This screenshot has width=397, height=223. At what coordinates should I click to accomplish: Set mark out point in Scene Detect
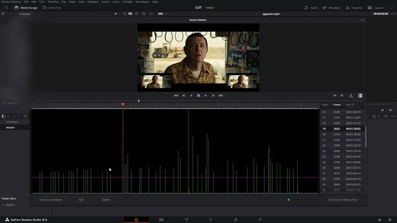click(x=342, y=95)
